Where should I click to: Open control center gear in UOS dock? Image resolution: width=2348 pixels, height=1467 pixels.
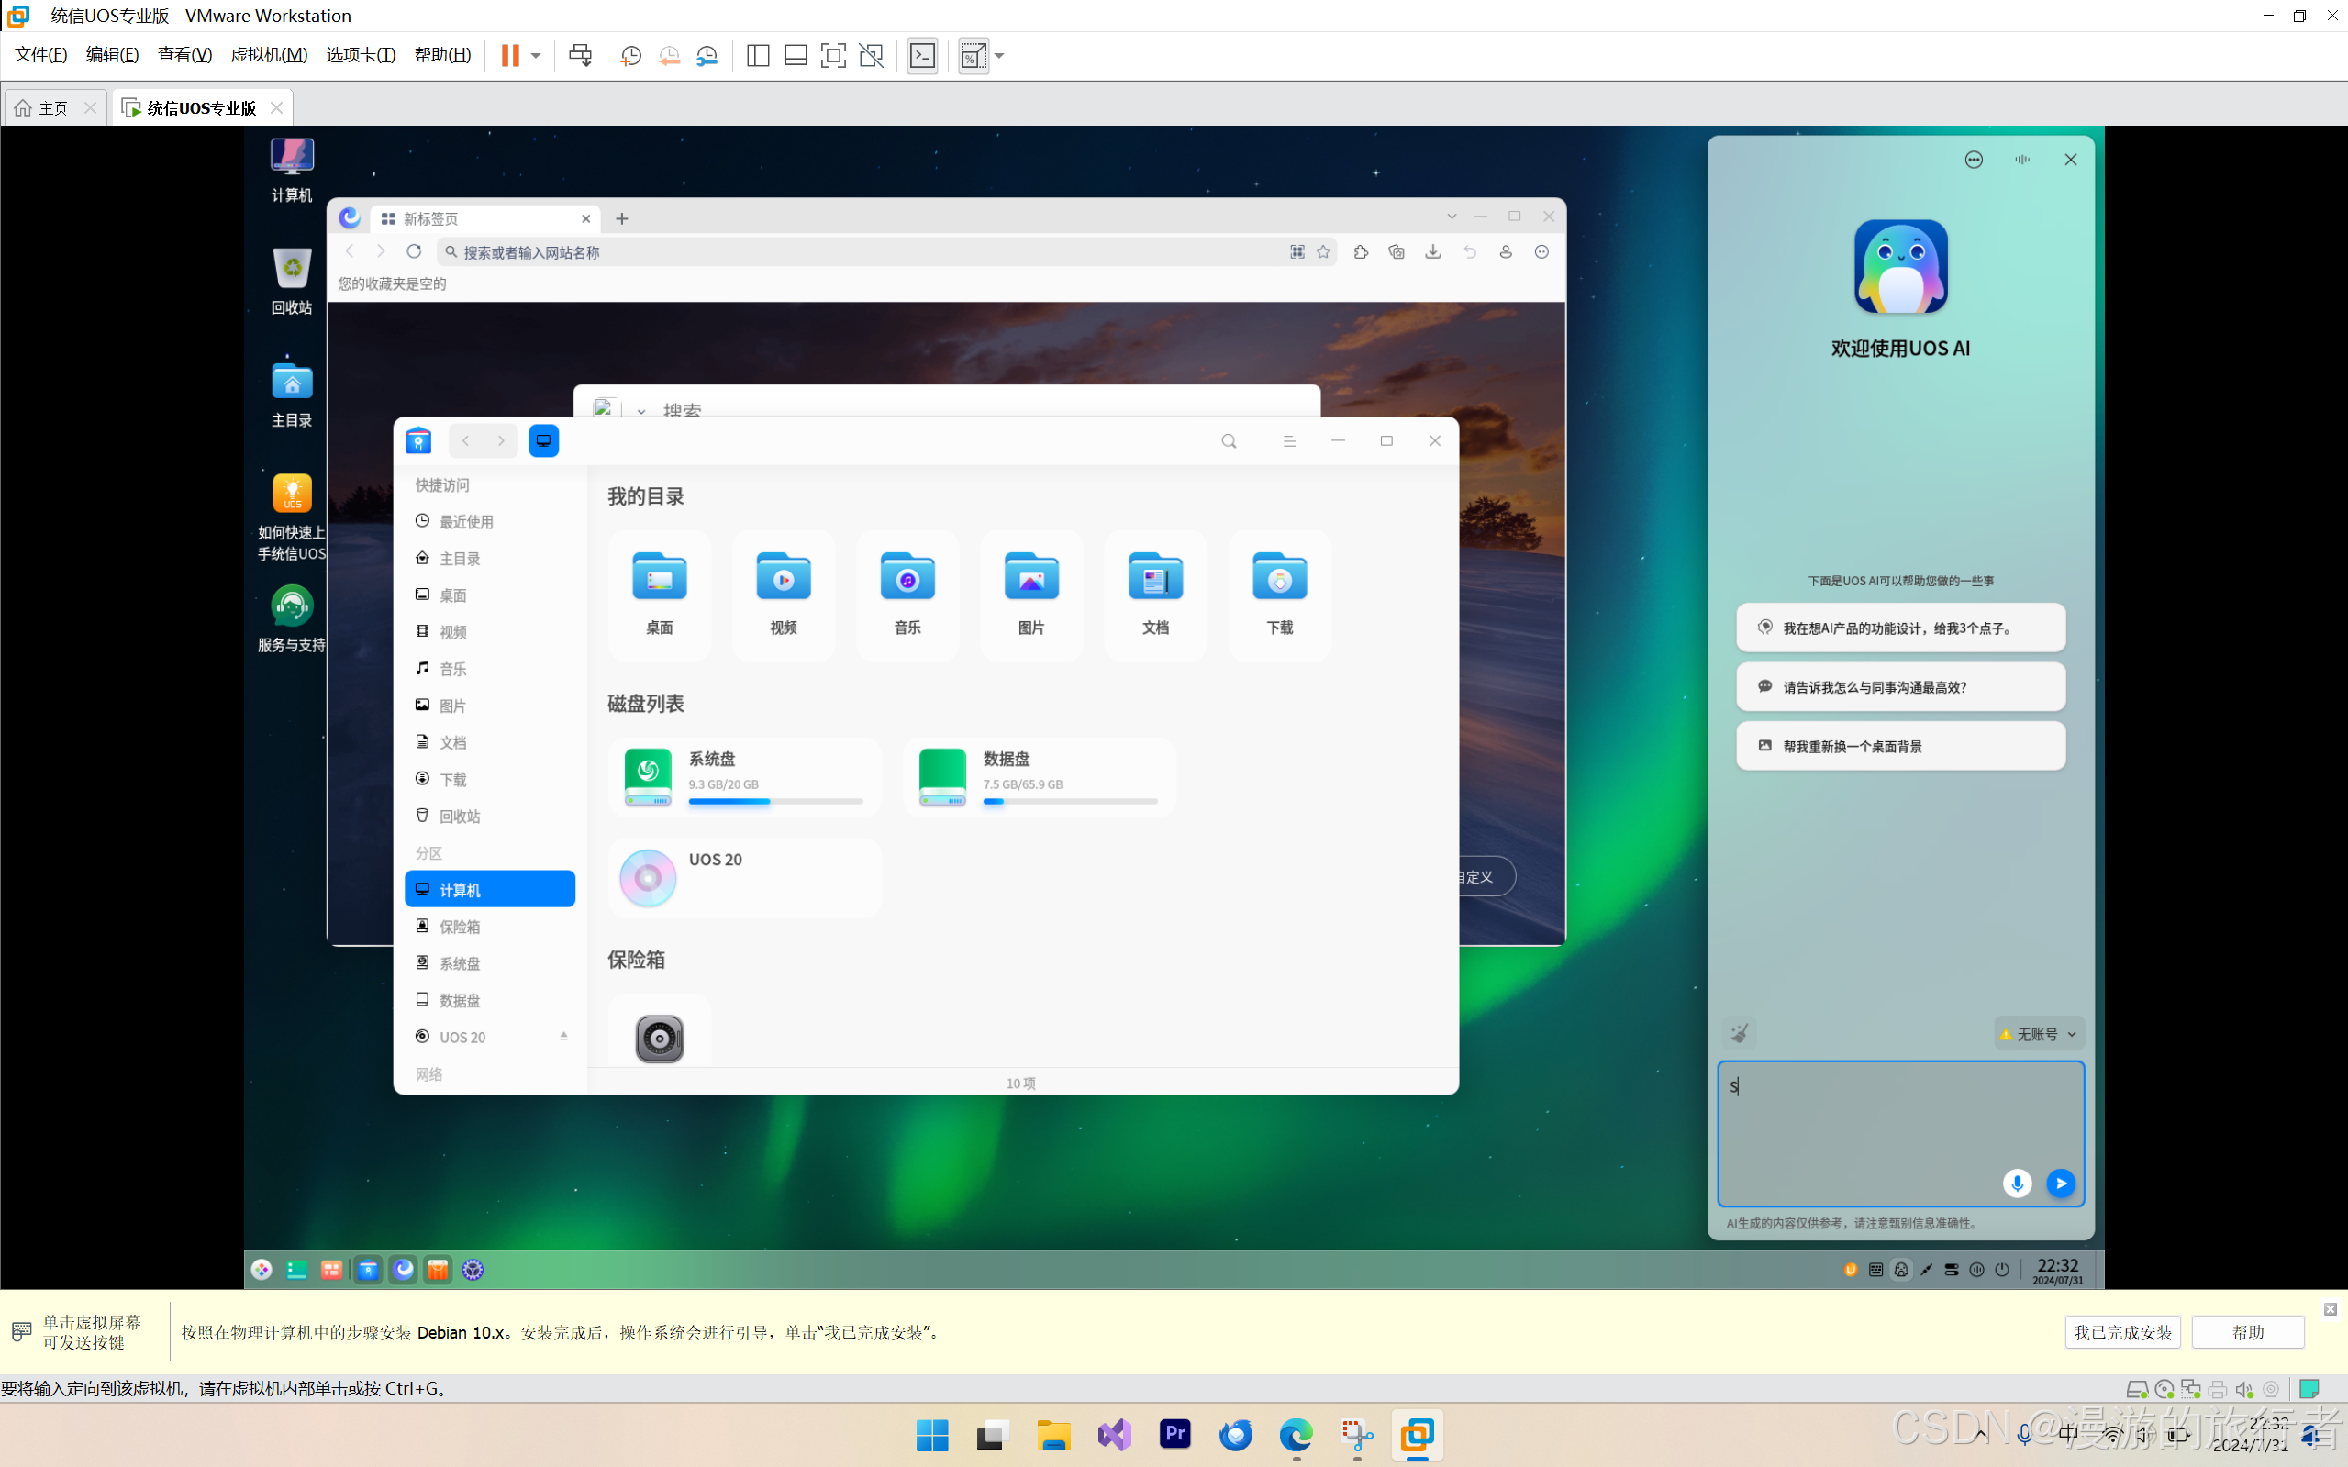click(473, 1269)
